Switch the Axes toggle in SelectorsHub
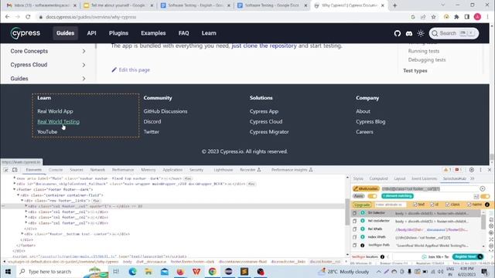 (x=373, y=196)
